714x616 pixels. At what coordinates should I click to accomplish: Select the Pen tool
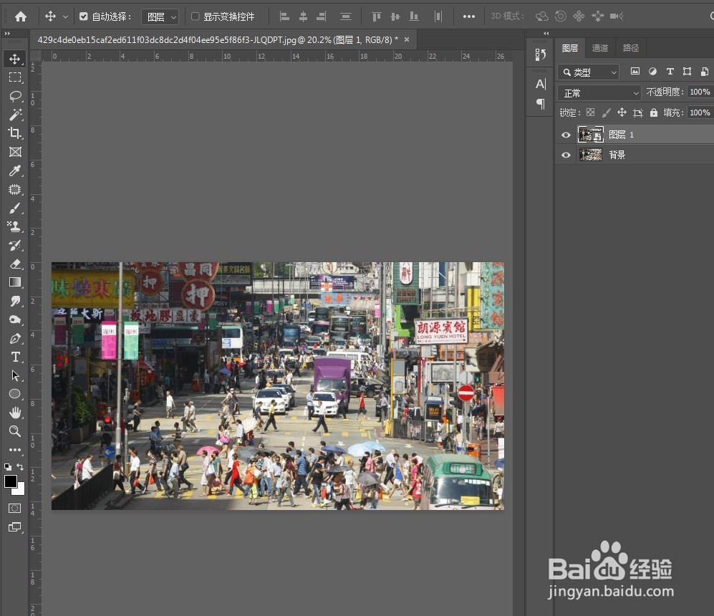14,338
